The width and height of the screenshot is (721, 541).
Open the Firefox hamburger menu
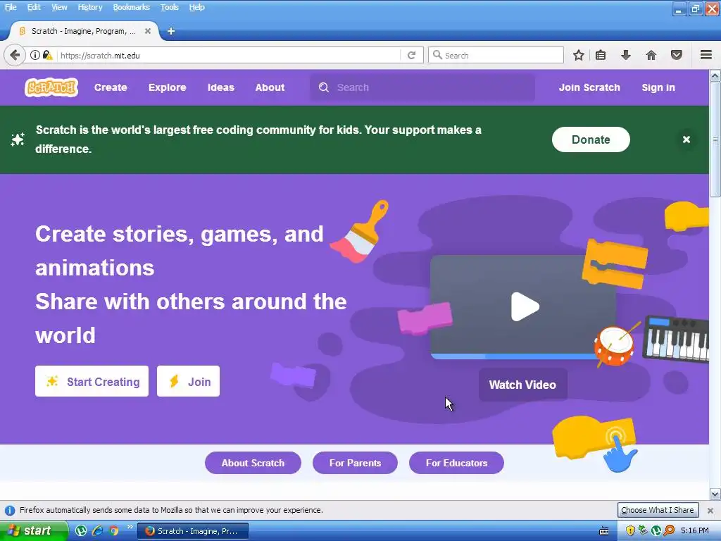(x=706, y=55)
